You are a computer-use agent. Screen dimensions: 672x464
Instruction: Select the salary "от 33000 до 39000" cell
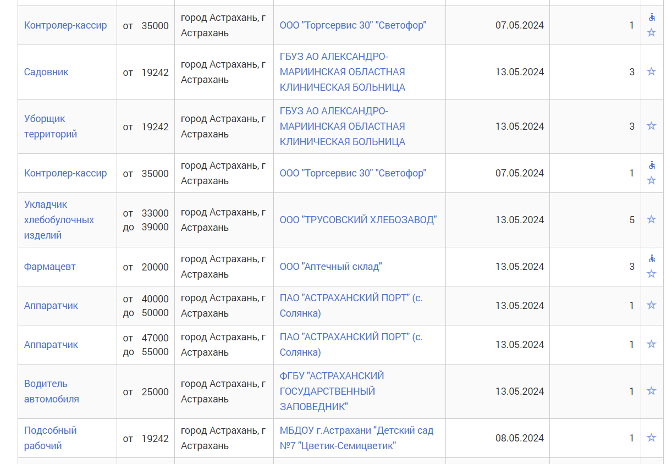[146, 220]
